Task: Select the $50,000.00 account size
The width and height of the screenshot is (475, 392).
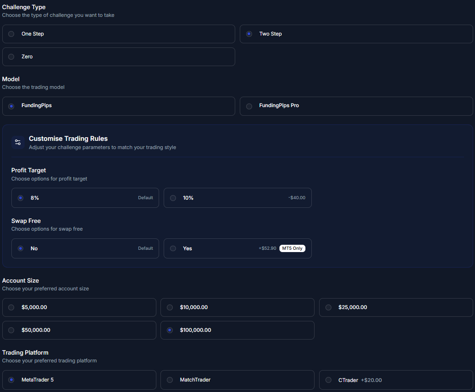Action: click(11, 330)
